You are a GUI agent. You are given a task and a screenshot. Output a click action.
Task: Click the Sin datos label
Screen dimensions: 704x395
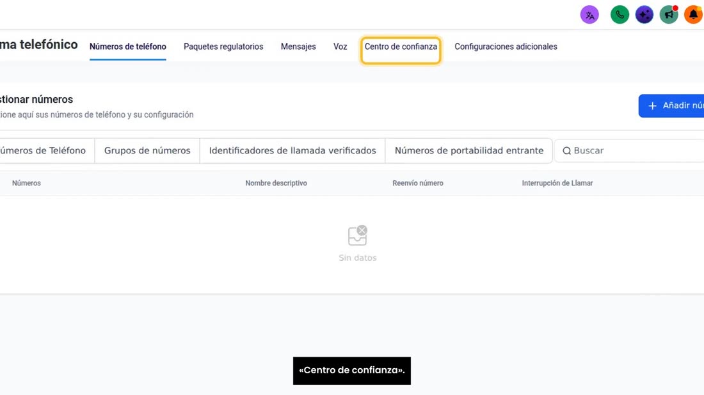(x=357, y=258)
